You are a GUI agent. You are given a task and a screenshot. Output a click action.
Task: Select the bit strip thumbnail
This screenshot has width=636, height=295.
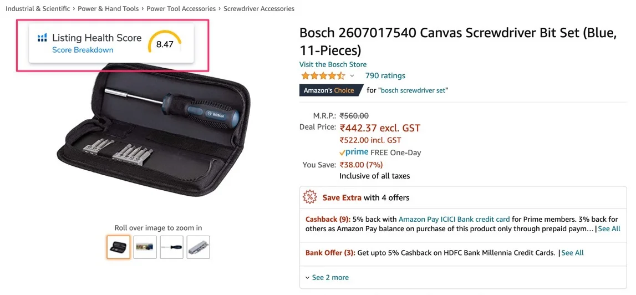(x=199, y=247)
